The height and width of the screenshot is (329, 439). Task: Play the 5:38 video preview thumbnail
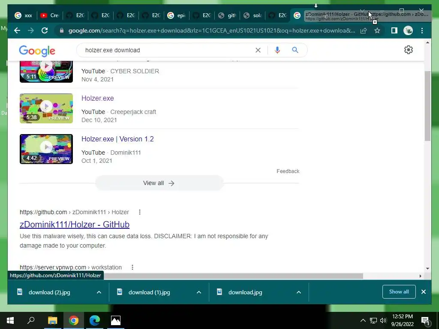46,108
